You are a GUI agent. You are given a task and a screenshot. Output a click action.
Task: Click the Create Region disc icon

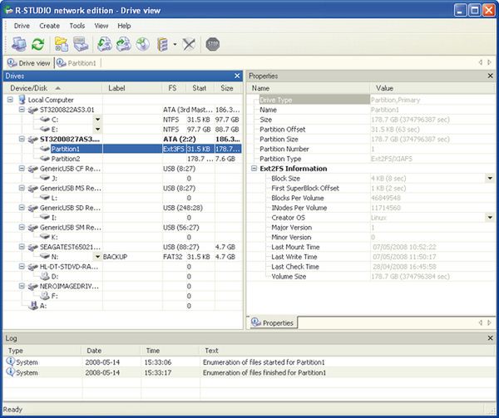coord(143,44)
